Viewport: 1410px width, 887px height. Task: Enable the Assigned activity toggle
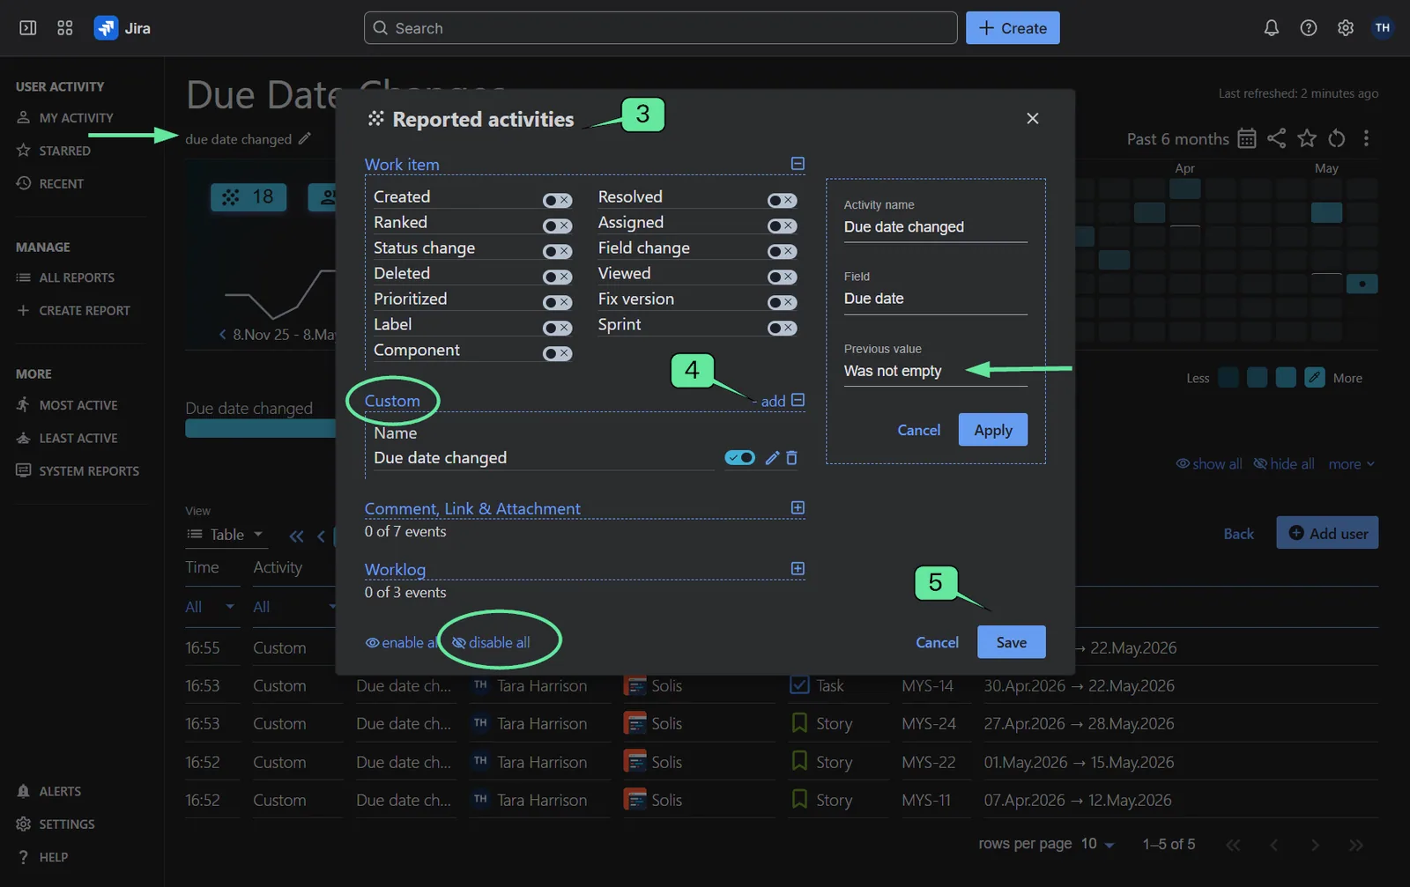[x=782, y=226]
